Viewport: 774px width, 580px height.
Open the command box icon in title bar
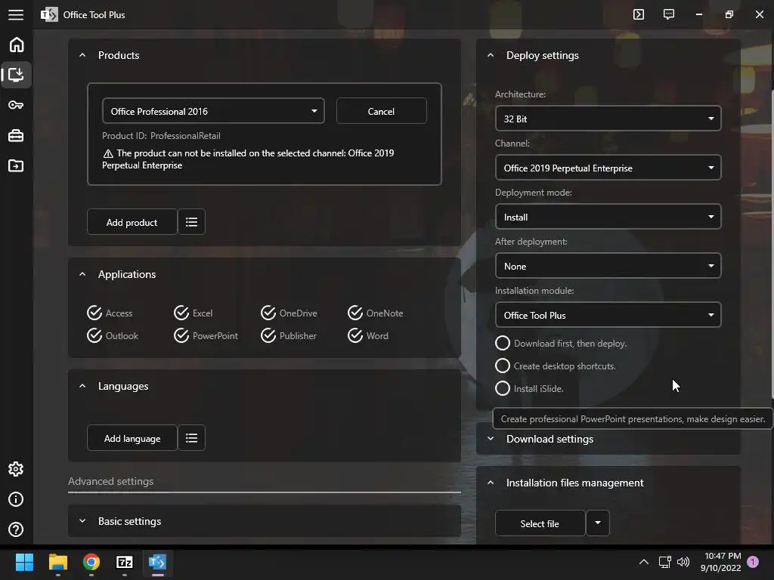[x=639, y=14]
